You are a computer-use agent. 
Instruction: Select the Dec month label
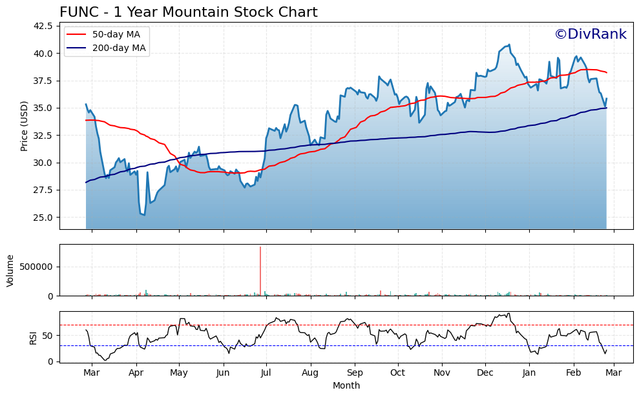tap(485, 373)
